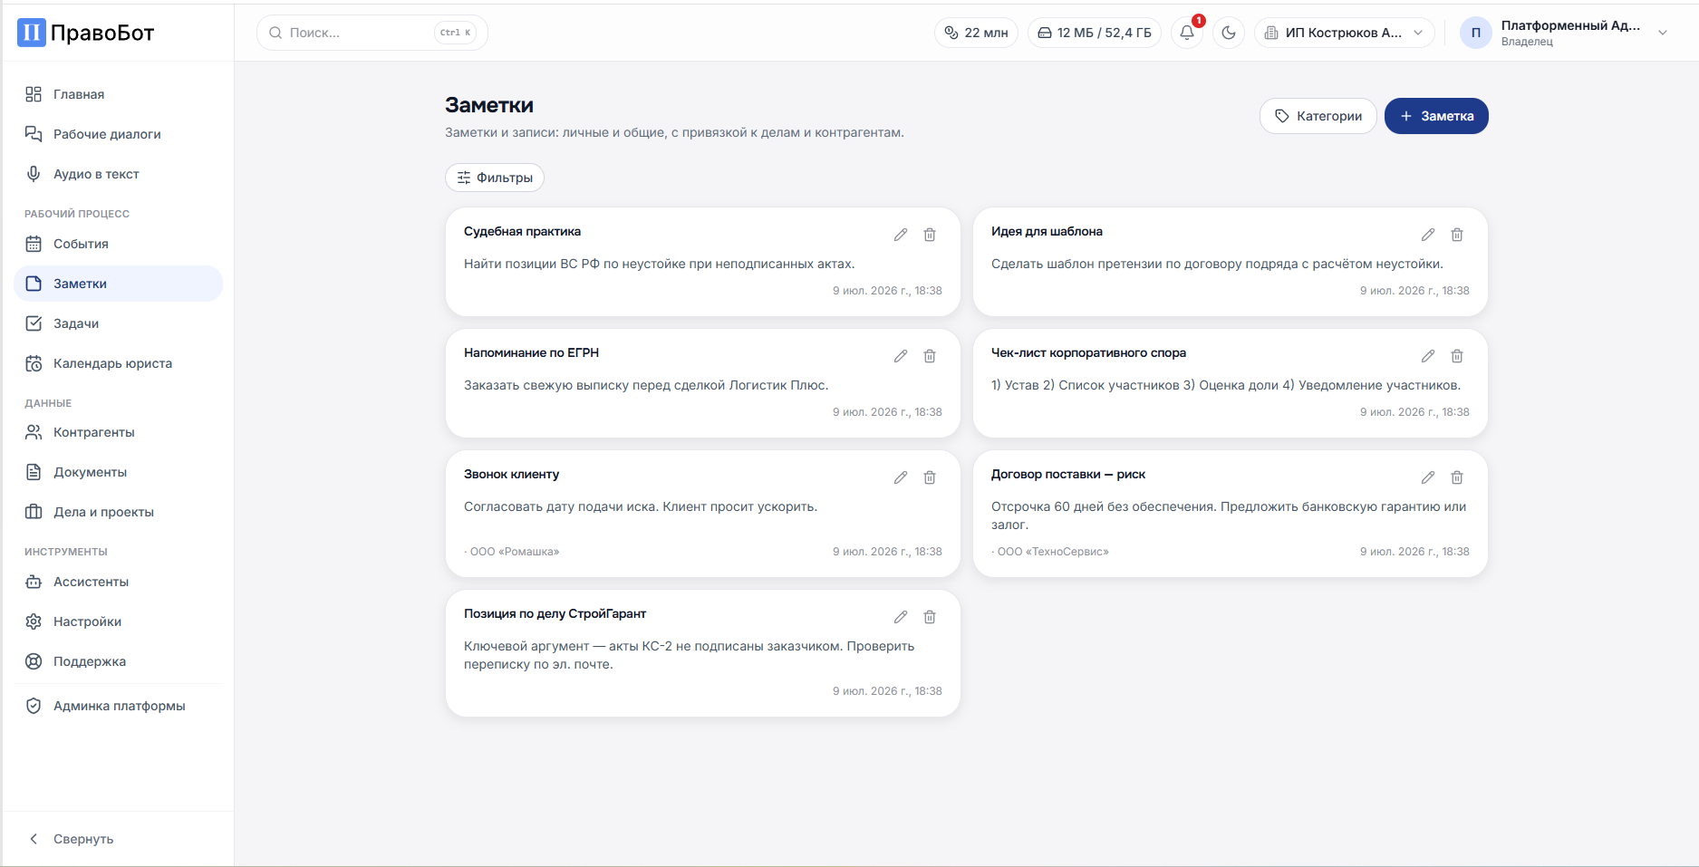Screen dimensions: 1699x867
Task: Open Админка платформы
Action: [x=118, y=706]
